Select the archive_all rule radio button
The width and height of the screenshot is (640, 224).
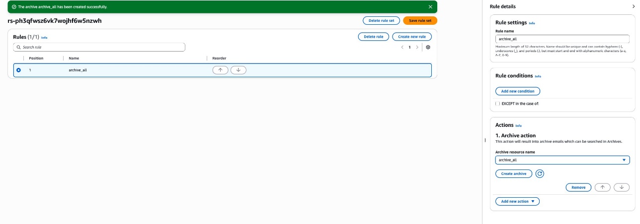click(19, 70)
